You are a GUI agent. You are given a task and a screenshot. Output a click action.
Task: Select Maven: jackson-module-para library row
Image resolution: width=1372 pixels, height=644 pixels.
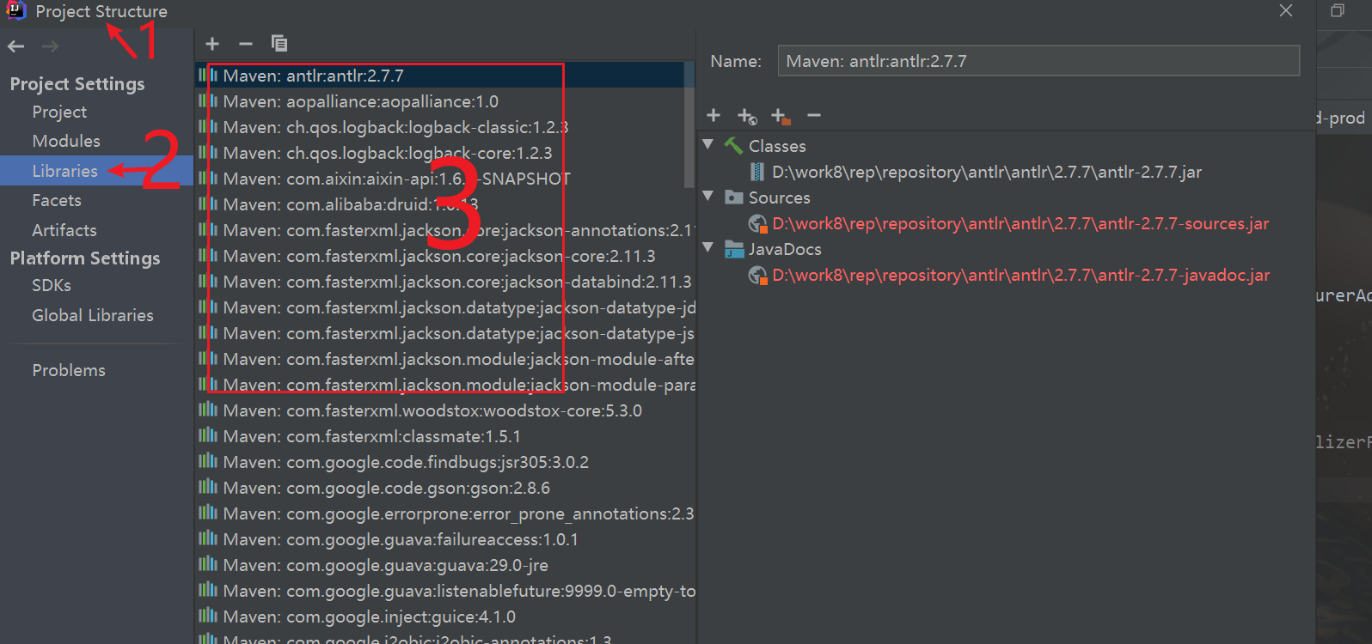(445, 385)
